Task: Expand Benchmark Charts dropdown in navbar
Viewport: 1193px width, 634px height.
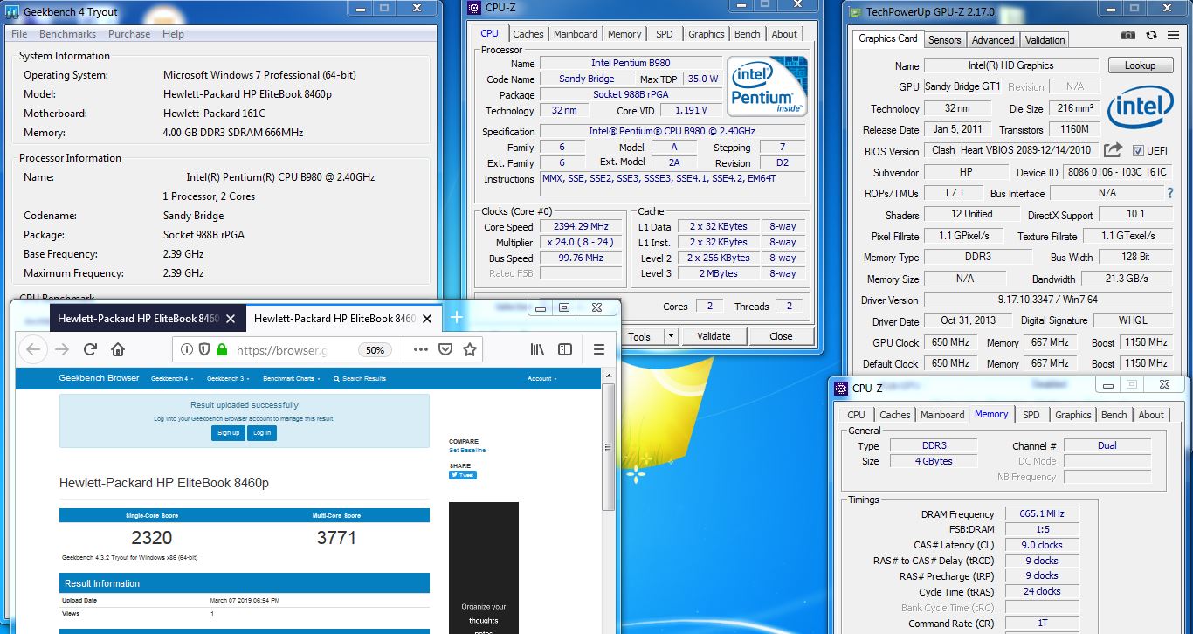Action: click(x=291, y=379)
